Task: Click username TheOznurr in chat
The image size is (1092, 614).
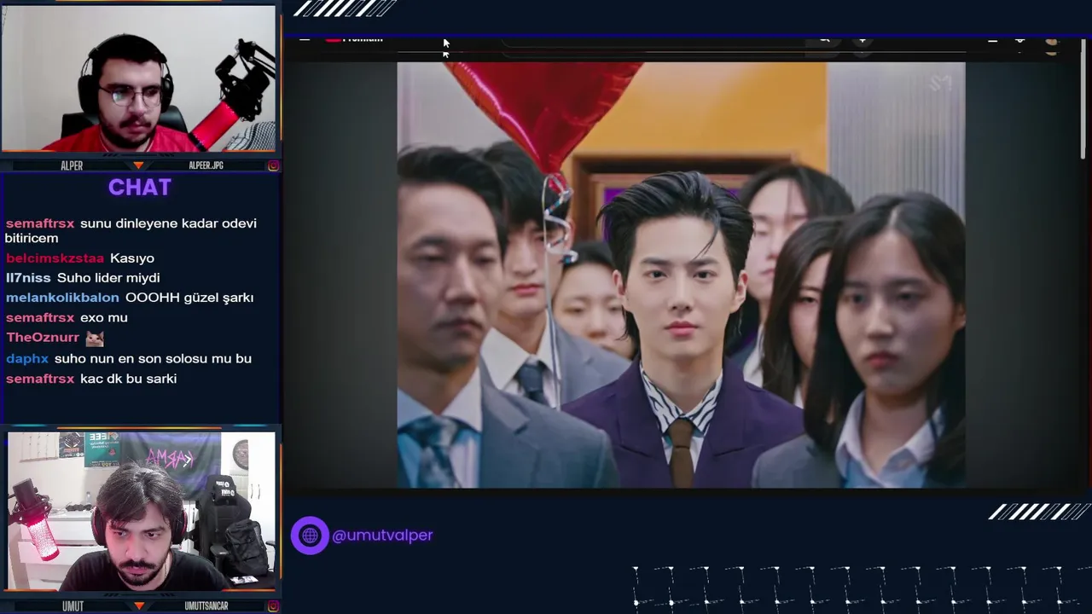Action: tap(43, 338)
